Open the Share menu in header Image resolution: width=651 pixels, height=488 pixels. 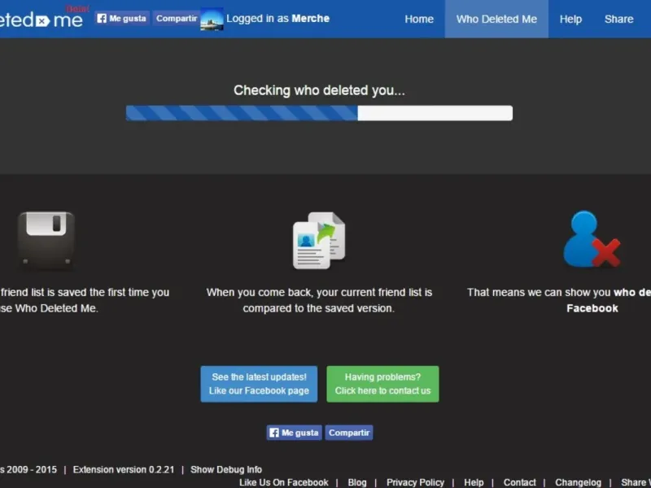[618, 19]
